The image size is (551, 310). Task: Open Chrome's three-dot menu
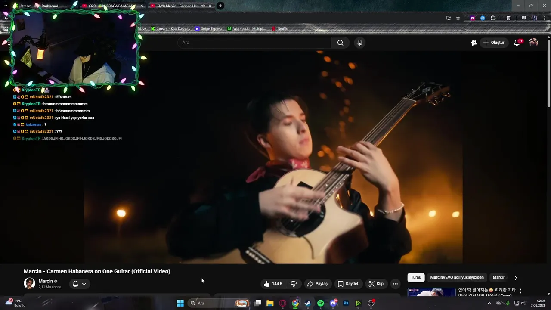click(545, 18)
